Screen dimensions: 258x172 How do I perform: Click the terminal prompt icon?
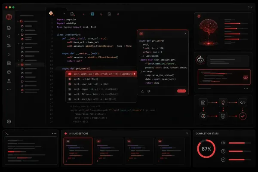click(7, 133)
